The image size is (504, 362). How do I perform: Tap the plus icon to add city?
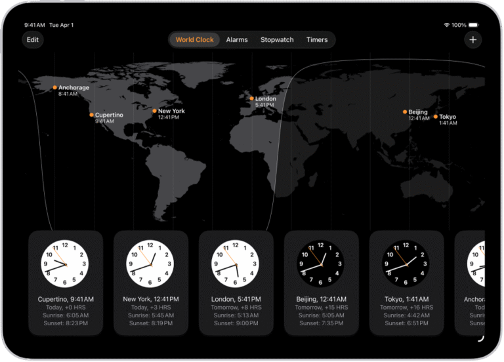pyautogui.click(x=472, y=40)
